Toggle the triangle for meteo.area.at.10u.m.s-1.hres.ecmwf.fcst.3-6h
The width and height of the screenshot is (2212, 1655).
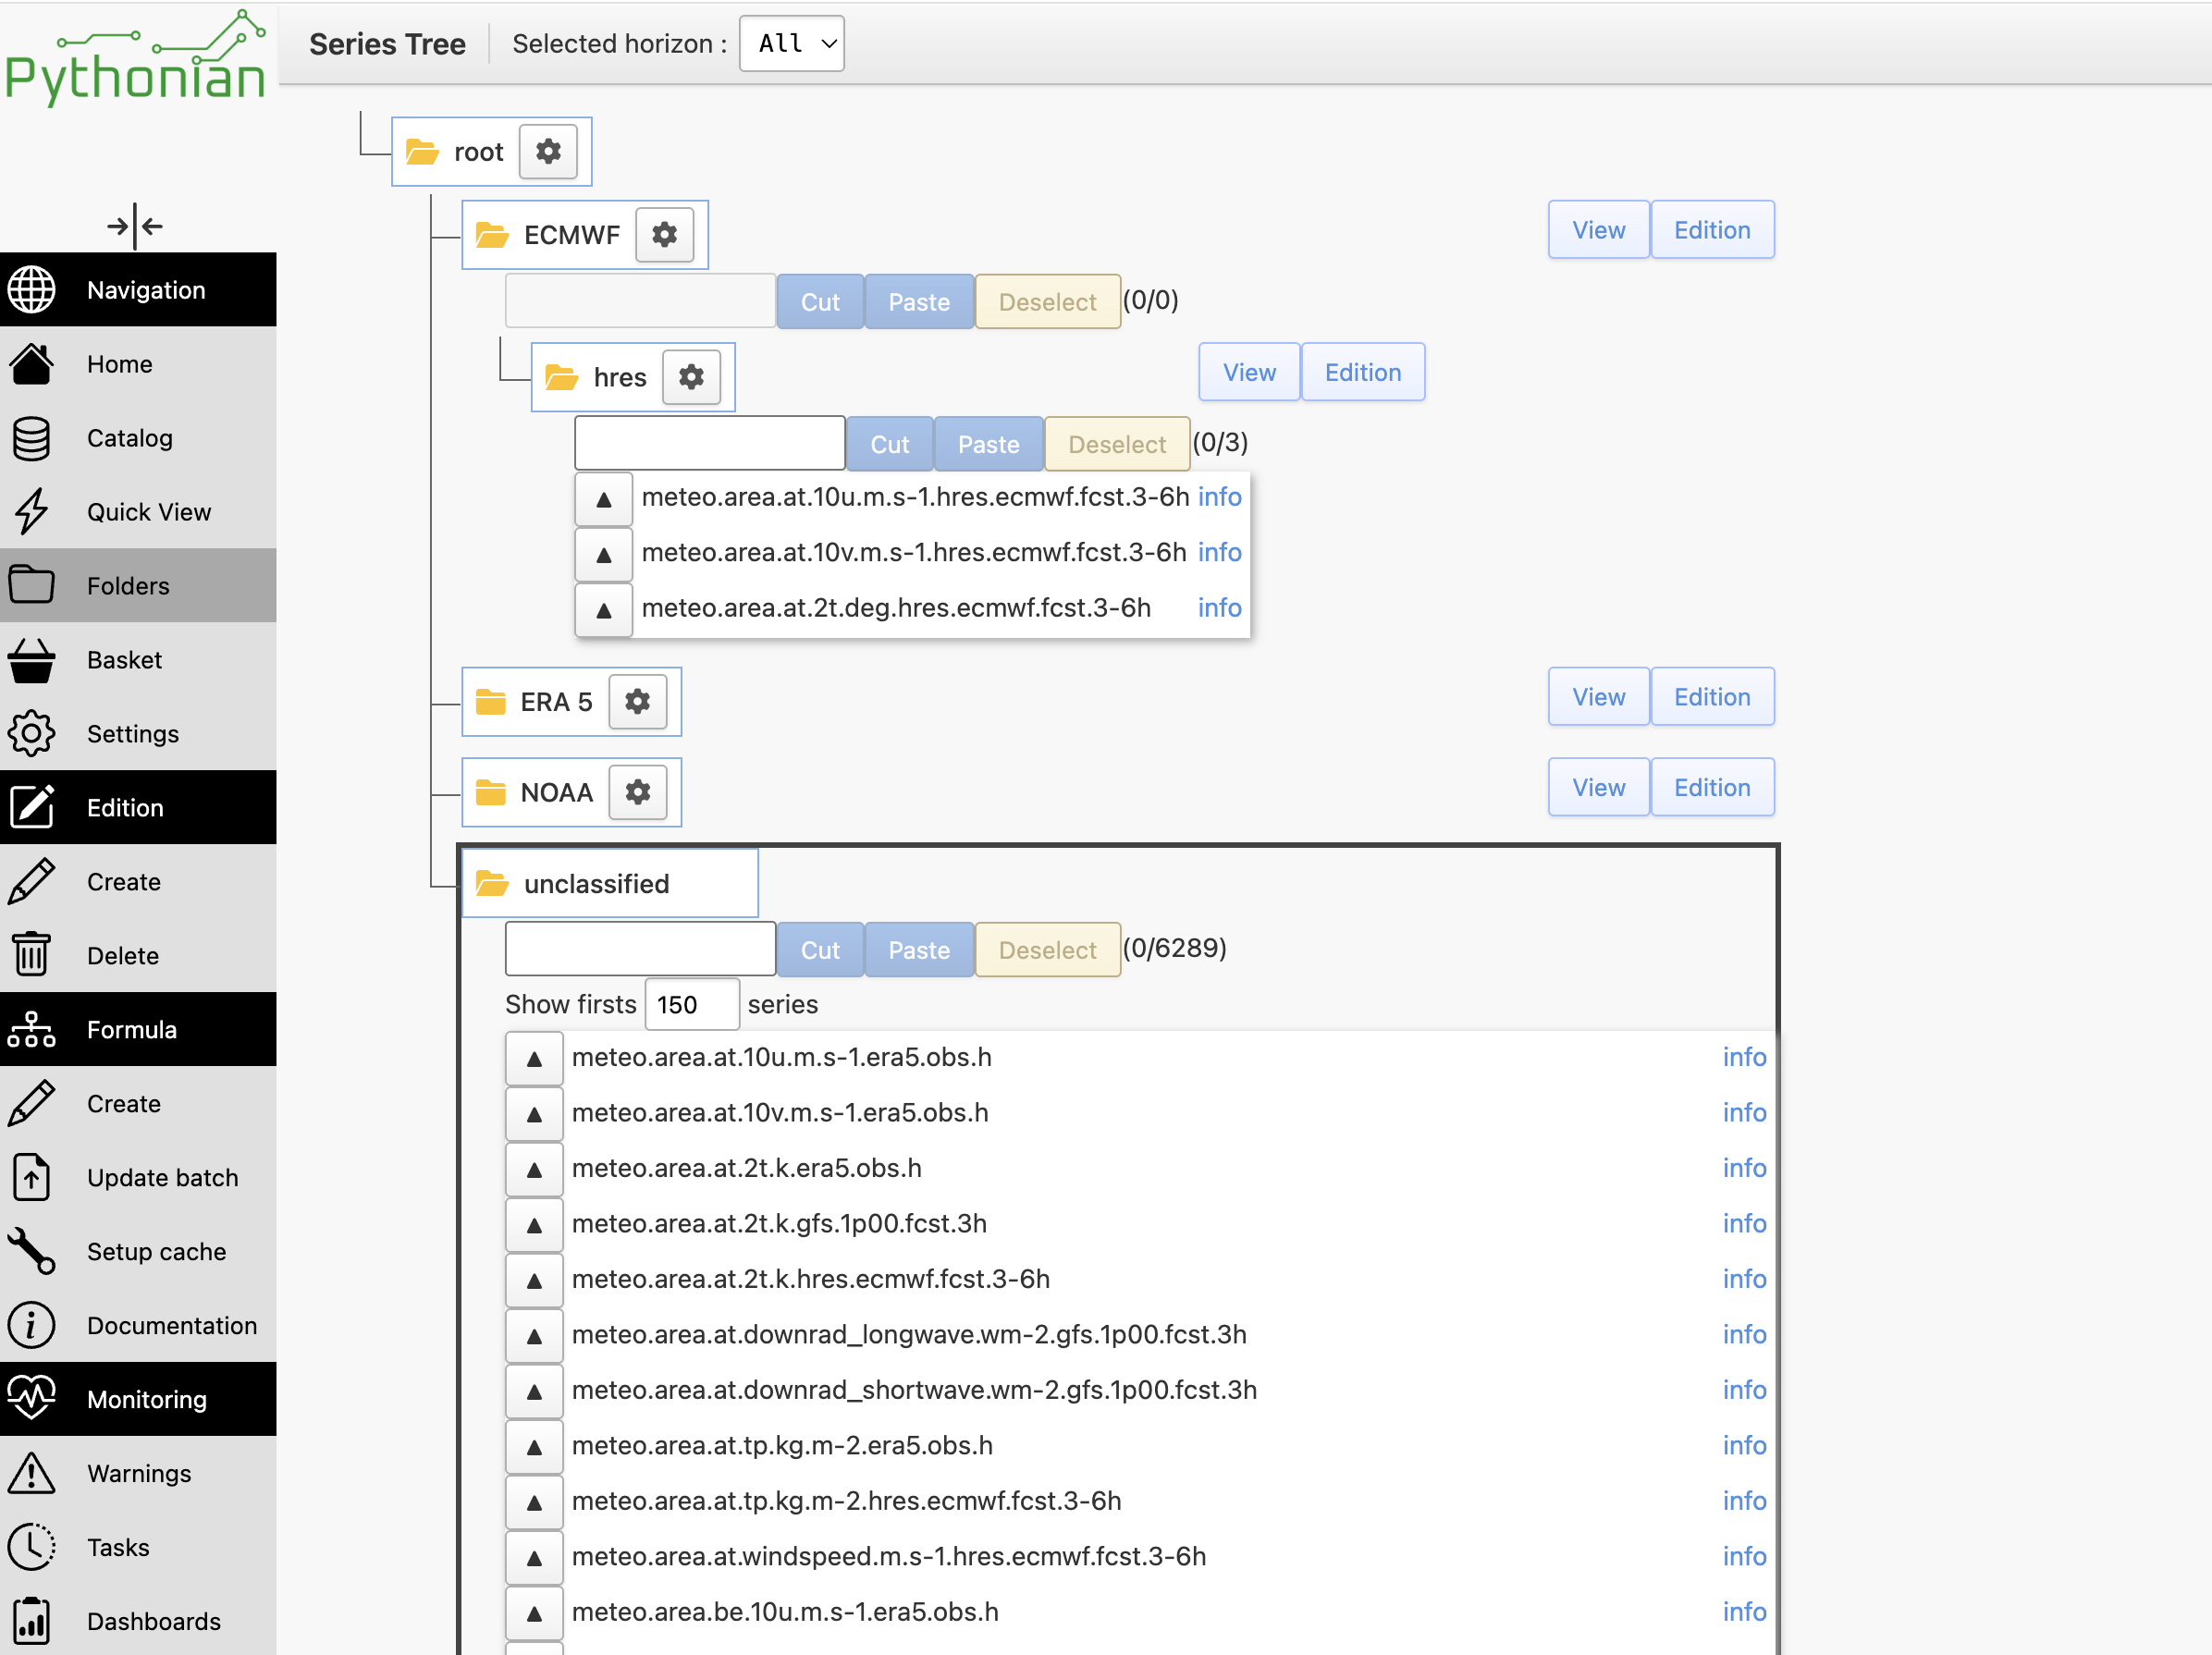coord(604,499)
